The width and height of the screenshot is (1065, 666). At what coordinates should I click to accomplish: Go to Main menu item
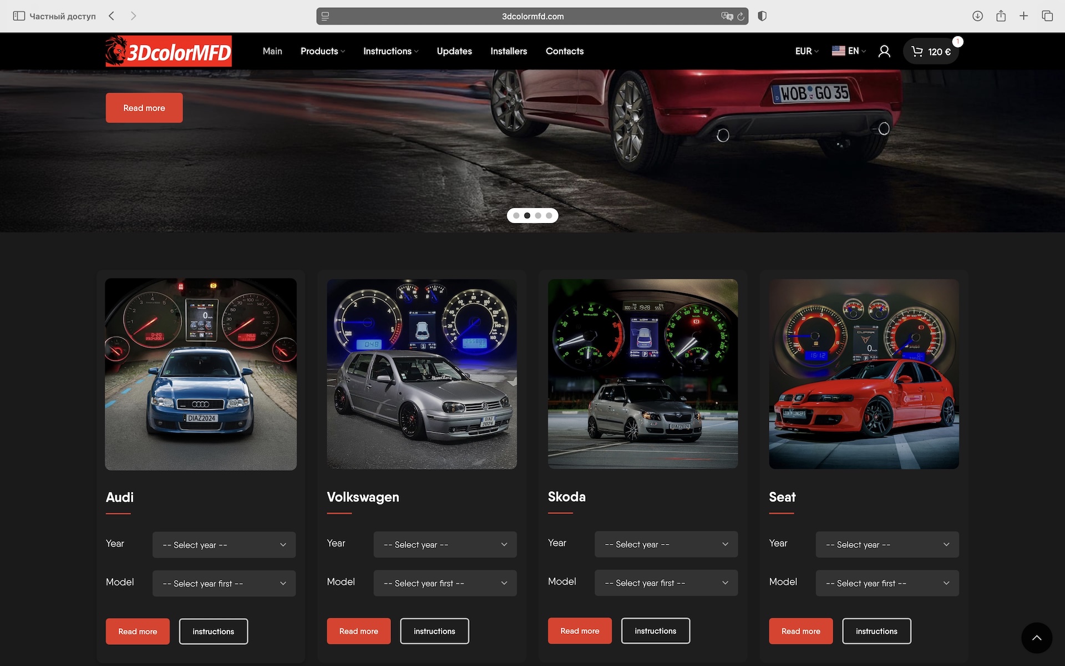pos(272,51)
